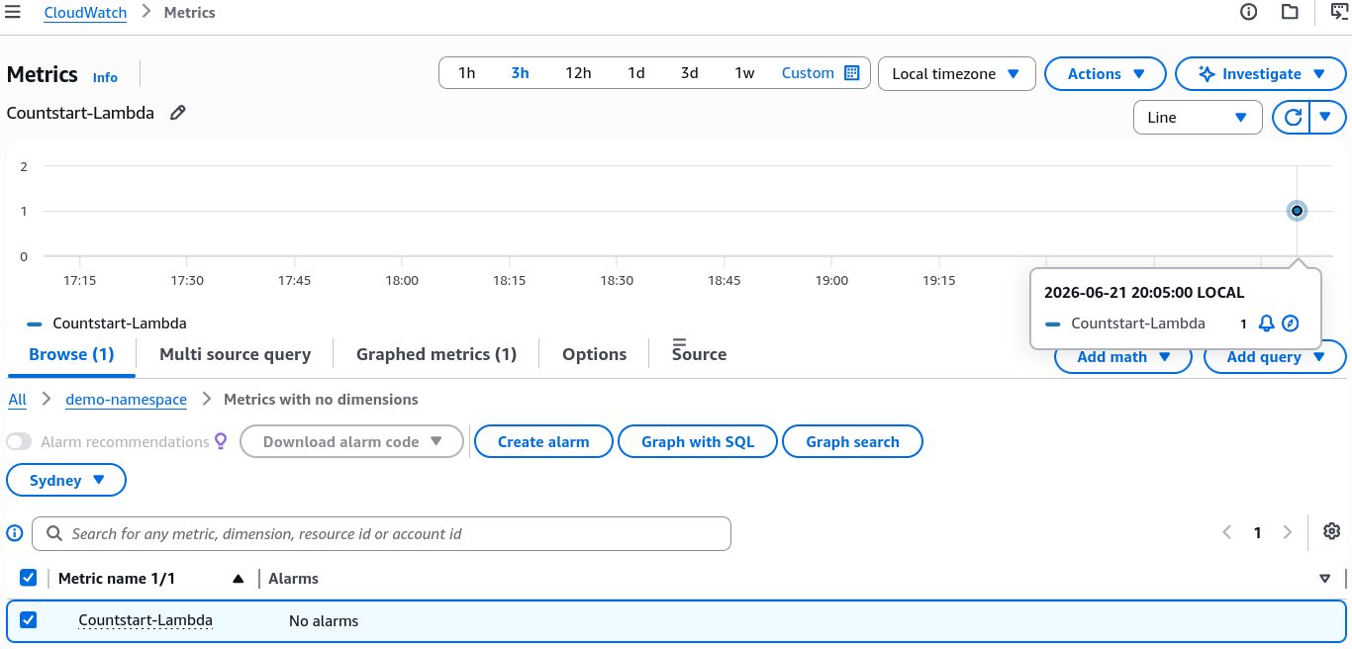1352x649 pixels.
Task: Open table settings gear icon
Action: click(1331, 531)
